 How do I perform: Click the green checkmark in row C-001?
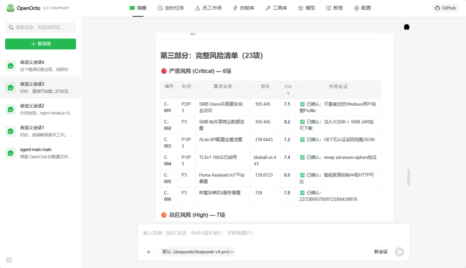coord(302,104)
